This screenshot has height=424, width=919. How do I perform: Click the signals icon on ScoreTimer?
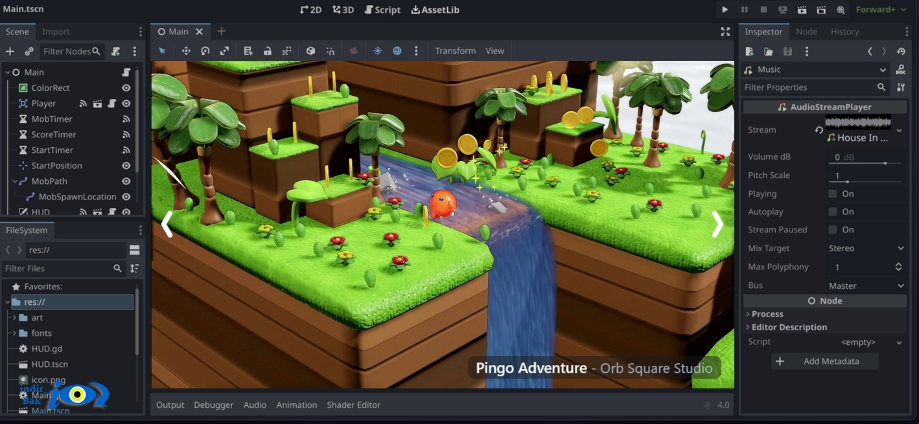(126, 135)
